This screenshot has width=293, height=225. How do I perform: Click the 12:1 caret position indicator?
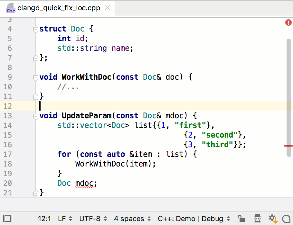point(44,218)
